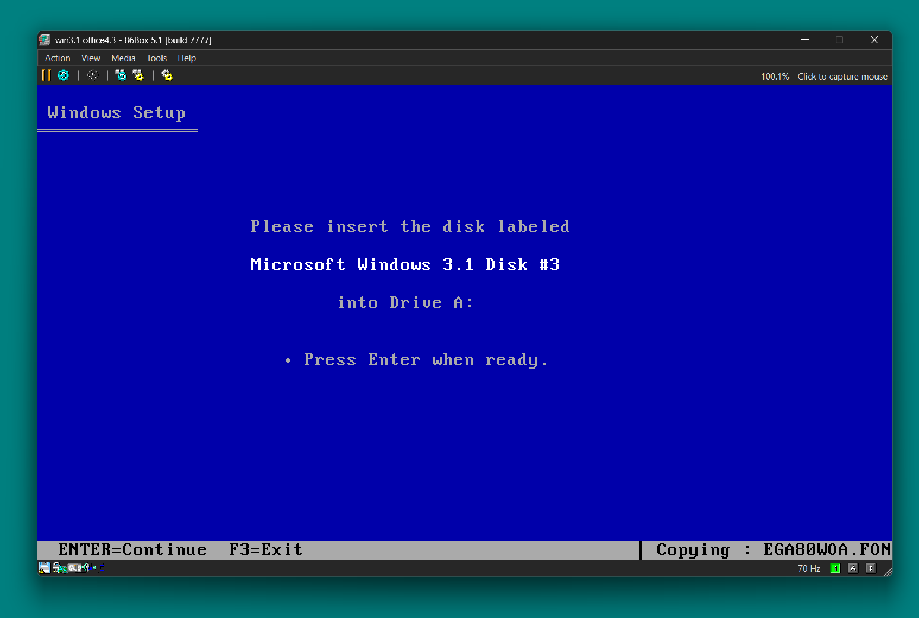
Task: Open the Help menu
Action: point(186,58)
